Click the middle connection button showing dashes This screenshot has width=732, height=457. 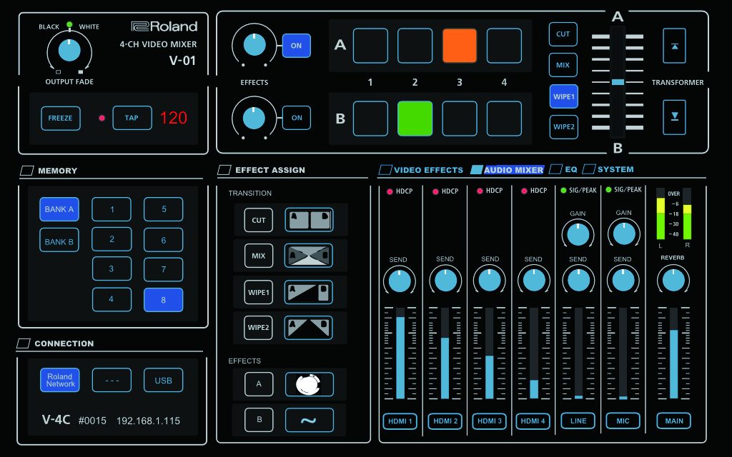pyautogui.click(x=112, y=380)
